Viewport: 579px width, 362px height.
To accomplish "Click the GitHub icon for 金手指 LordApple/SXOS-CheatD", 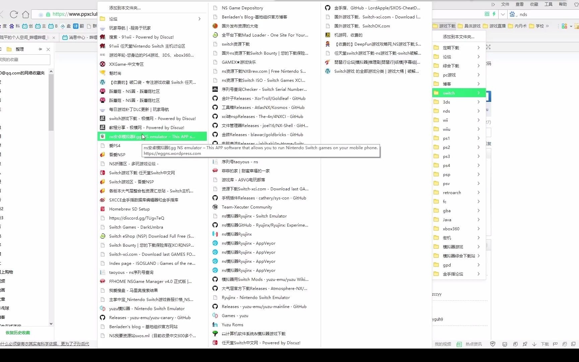I will (x=328, y=8).
